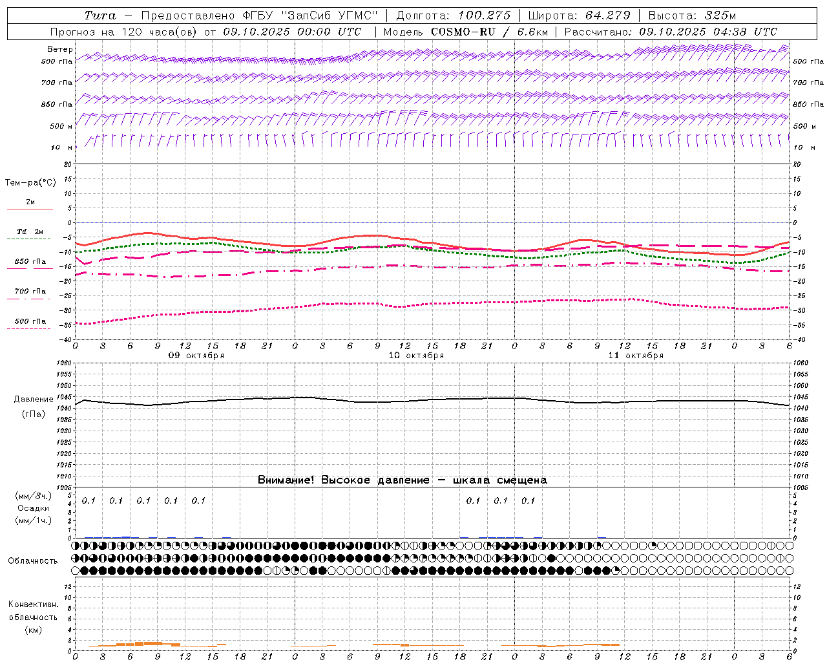Viewport: 827px width, 662px height.
Task: Click the "Облачность" cloud cover label
Action: [33, 561]
